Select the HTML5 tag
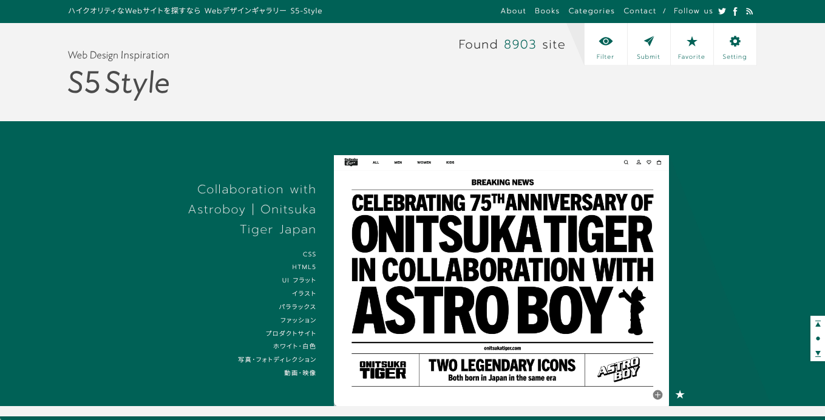Viewport: 825px width, 420px height. point(304,267)
